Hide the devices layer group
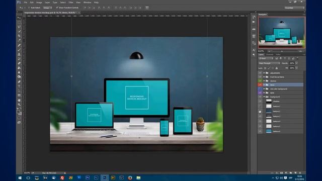This screenshot has width=322, height=181. (260, 81)
